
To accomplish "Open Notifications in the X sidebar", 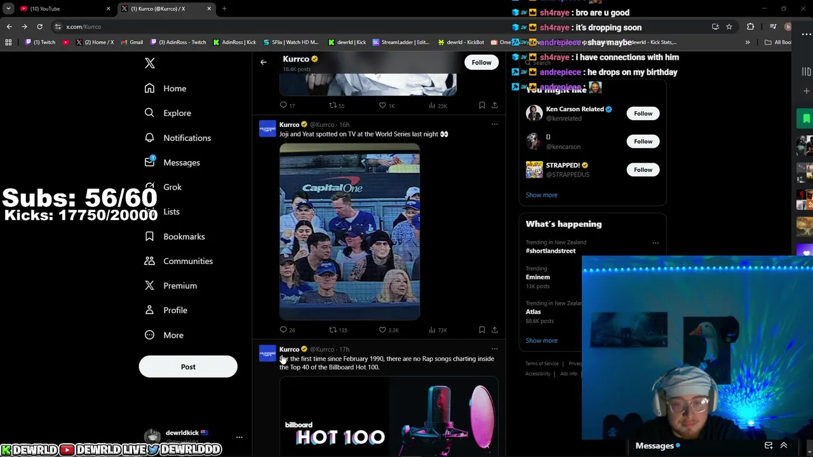I will point(177,138).
